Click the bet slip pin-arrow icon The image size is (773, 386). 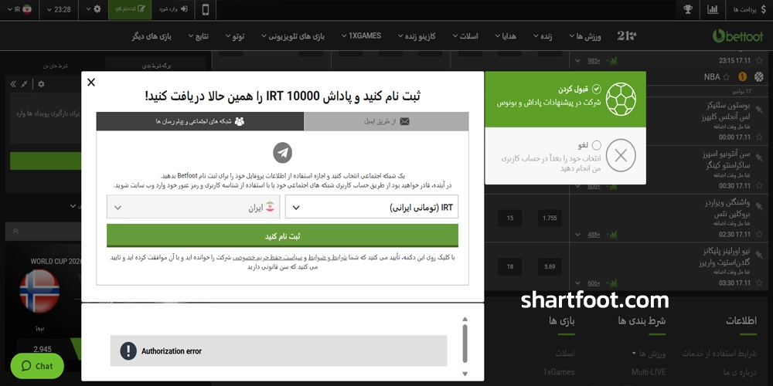[x=24, y=84]
